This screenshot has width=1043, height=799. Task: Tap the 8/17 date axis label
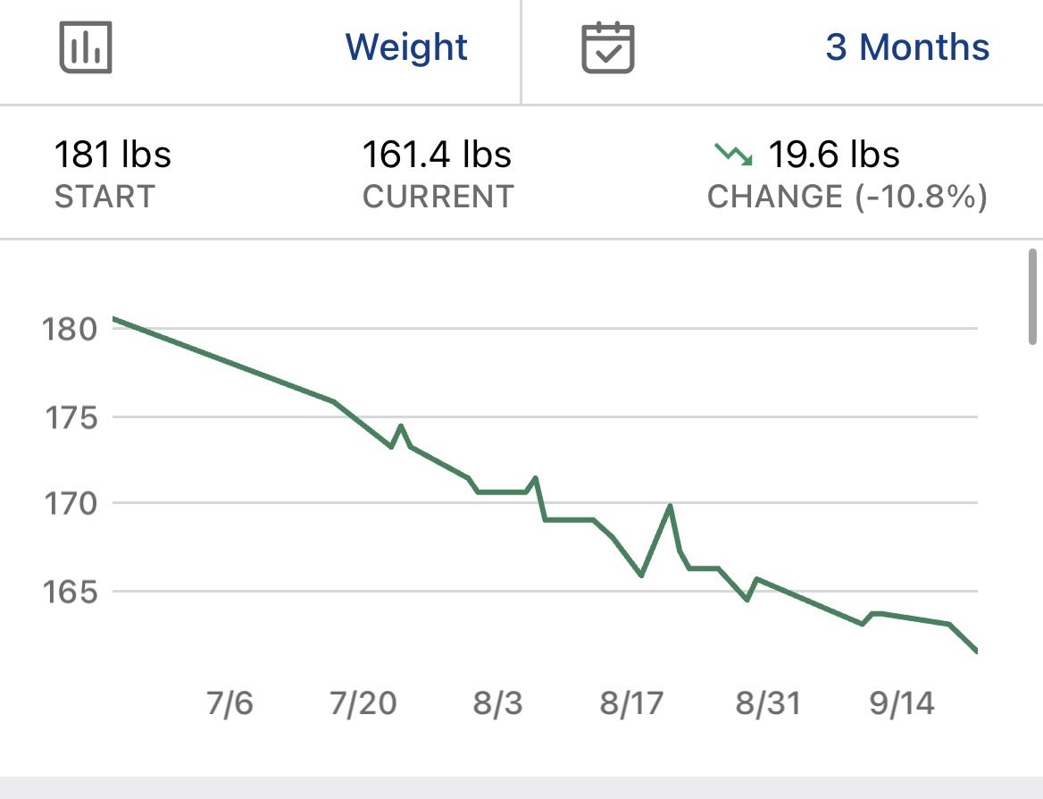[x=631, y=703]
